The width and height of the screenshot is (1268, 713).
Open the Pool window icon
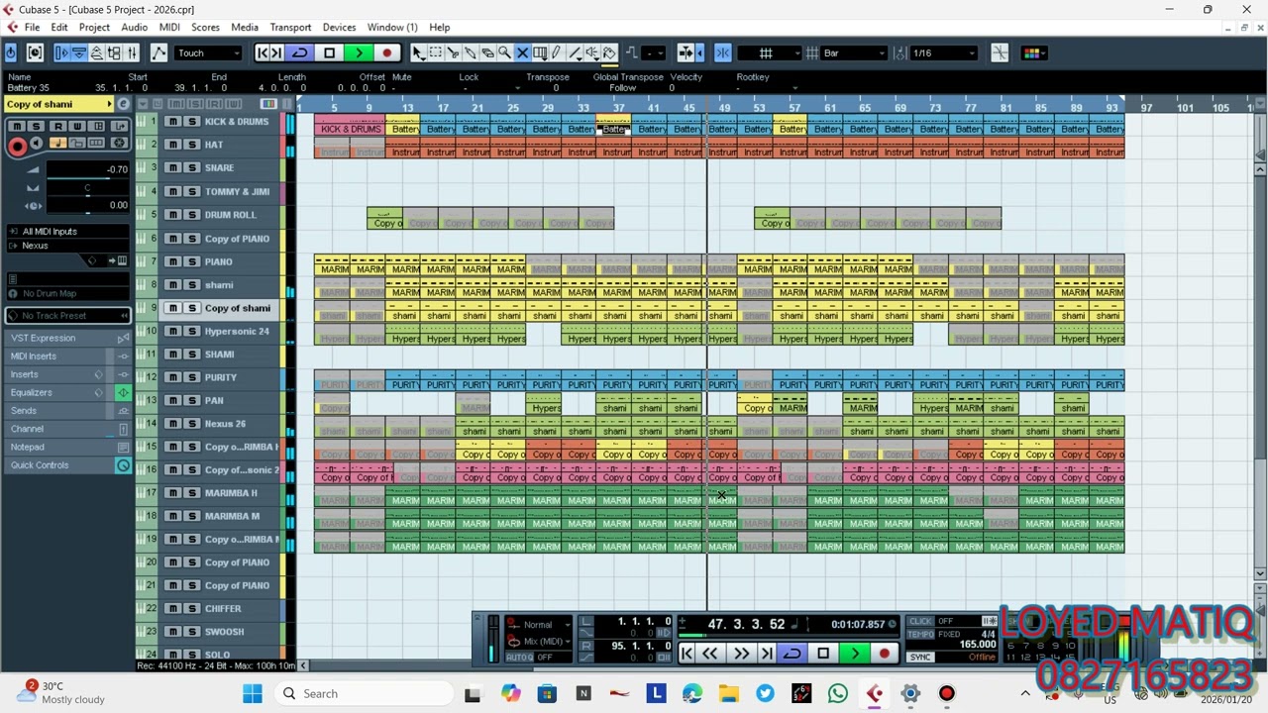114,52
